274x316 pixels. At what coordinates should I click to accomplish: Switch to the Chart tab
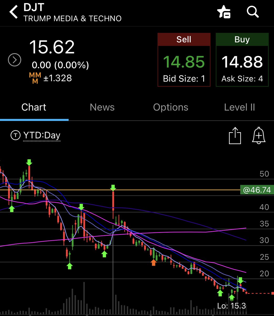click(x=34, y=107)
